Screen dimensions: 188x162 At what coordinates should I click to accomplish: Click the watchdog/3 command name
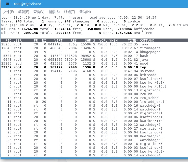[150, 140]
